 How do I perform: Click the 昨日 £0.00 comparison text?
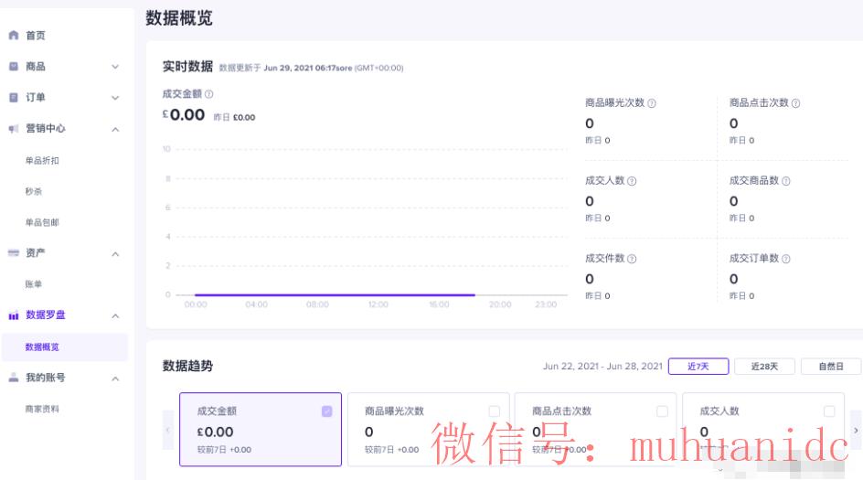point(234,117)
